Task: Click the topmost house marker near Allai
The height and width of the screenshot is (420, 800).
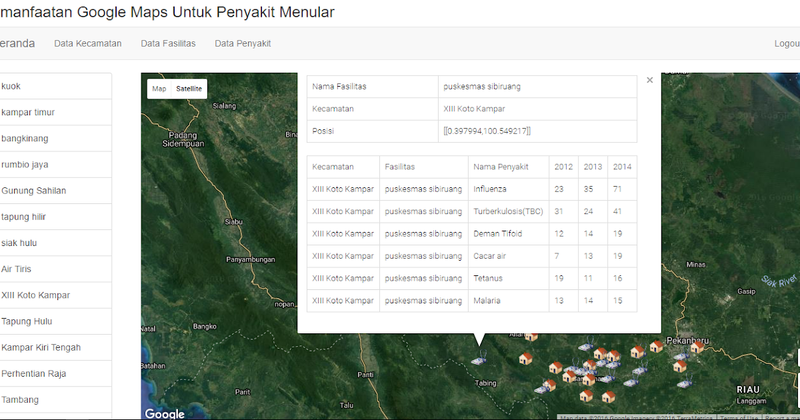Action: (x=531, y=337)
